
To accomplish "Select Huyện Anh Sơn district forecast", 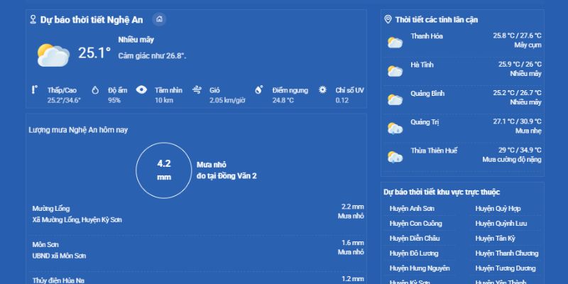I will pyautogui.click(x=412, y=209).
